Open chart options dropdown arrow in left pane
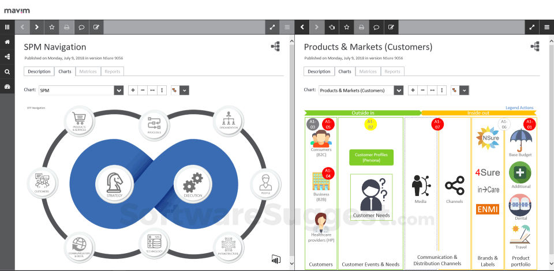554x271 pixels. [x=184, y=90]
